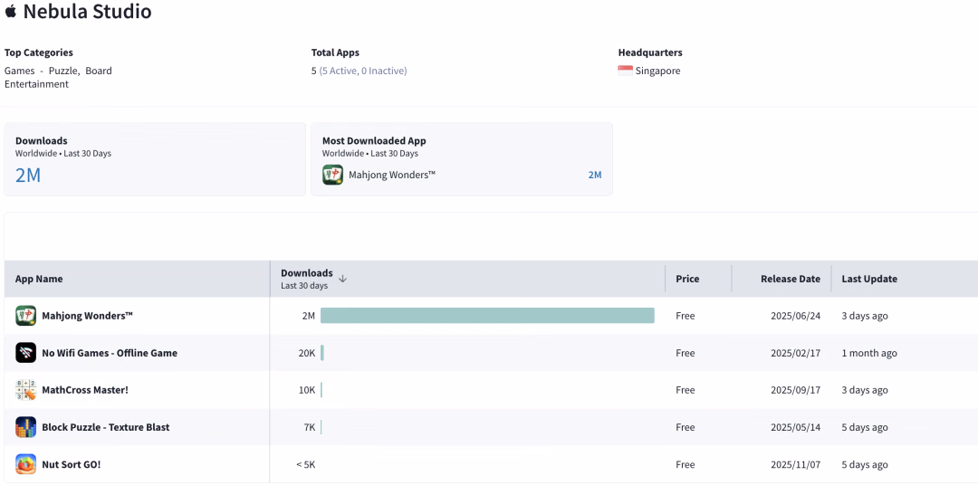
Task: Click the No Wifi Games app icon
Action: coord(25,353)
